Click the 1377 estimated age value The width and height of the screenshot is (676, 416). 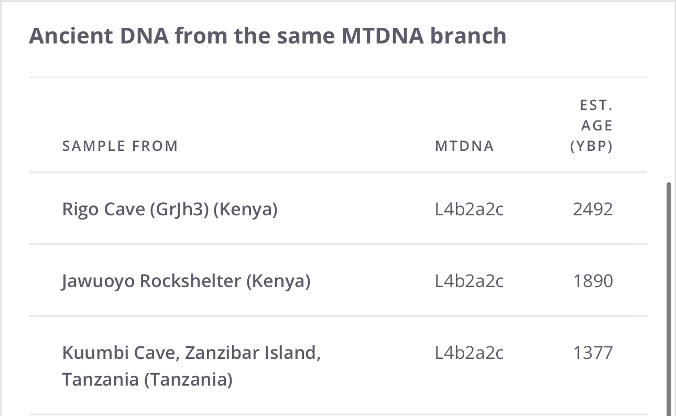593,353
